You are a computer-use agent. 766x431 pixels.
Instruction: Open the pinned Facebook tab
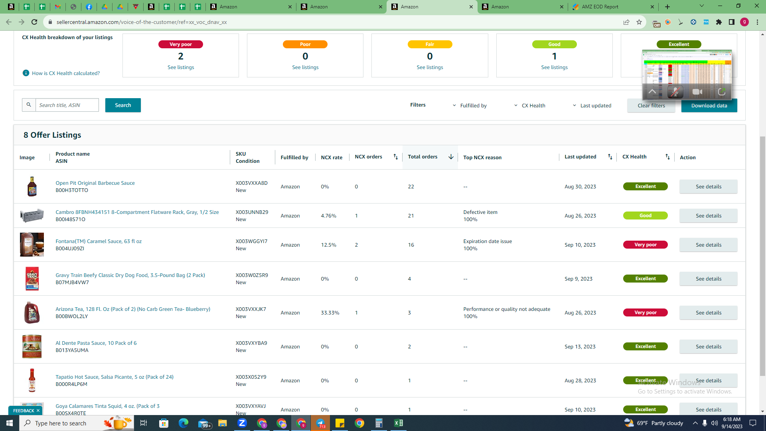pos(89,7)
